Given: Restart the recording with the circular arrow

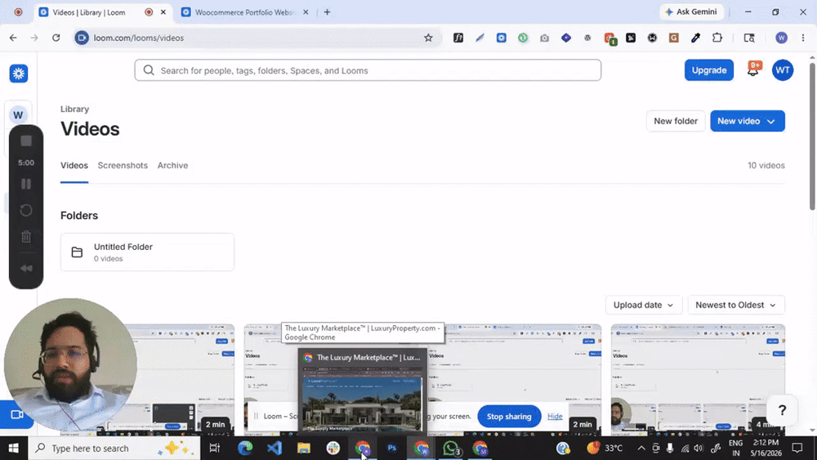Looking at the screenshot, I should [26, 211].
